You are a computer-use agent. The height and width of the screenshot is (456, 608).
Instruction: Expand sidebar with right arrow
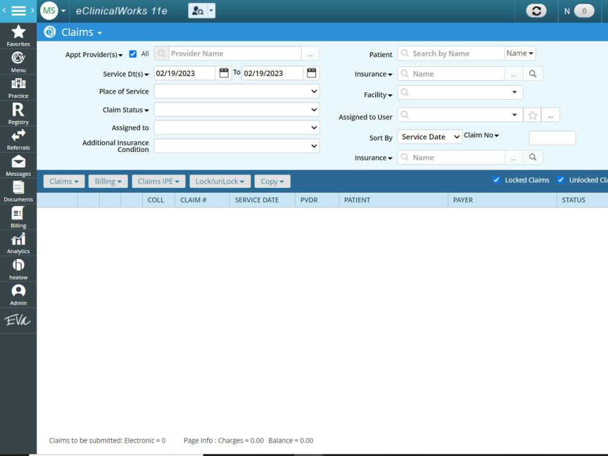pos(33,11)
